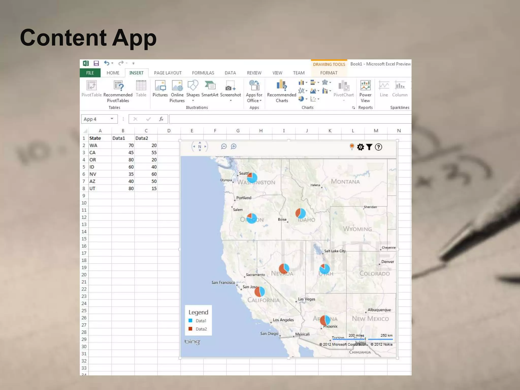Open the Shapes gallery
The height and width of the screenshot is (390, 520).
(x=193, y=91)
